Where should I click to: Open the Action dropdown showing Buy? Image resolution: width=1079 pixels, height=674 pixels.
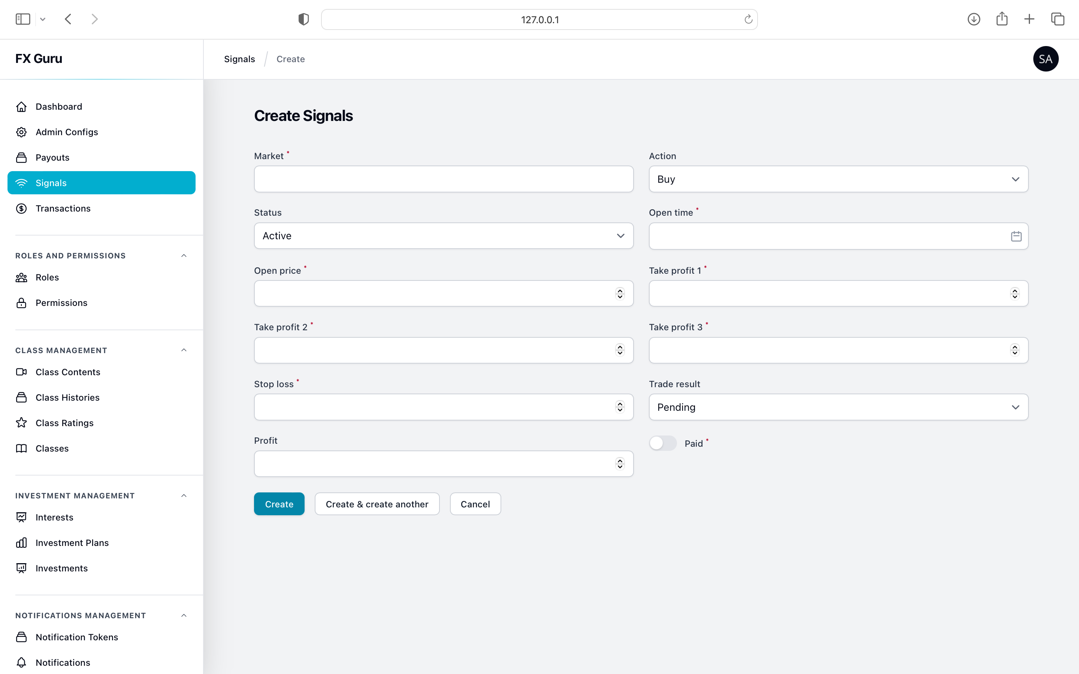point(838,179)
